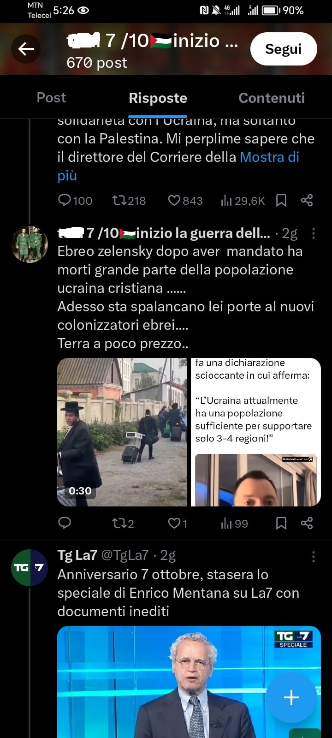Tap the back arrow button
332x738 pixels.
pyautogui.click(x=26, y=49)
